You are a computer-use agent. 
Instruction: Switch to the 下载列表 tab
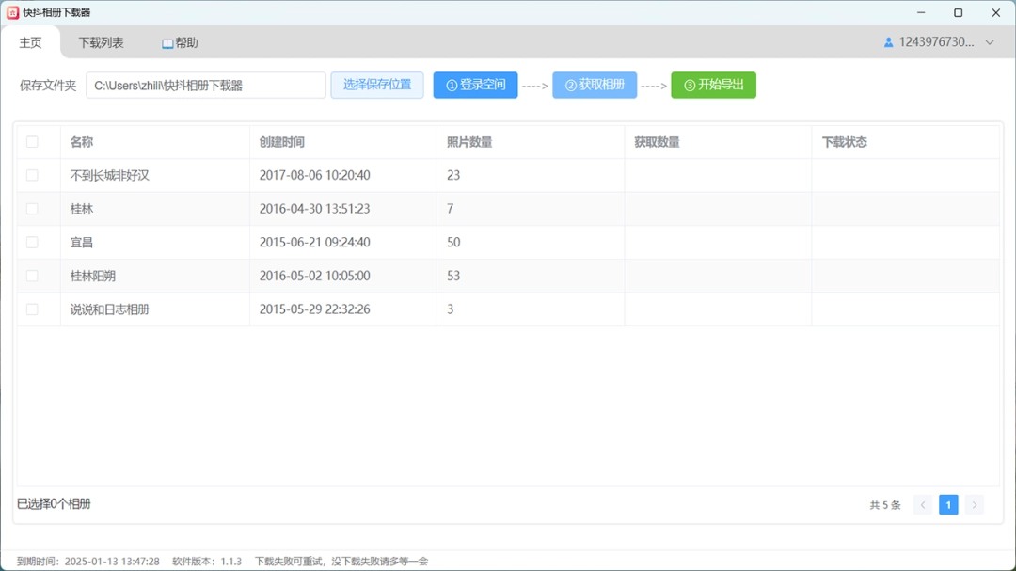[101, 42]
